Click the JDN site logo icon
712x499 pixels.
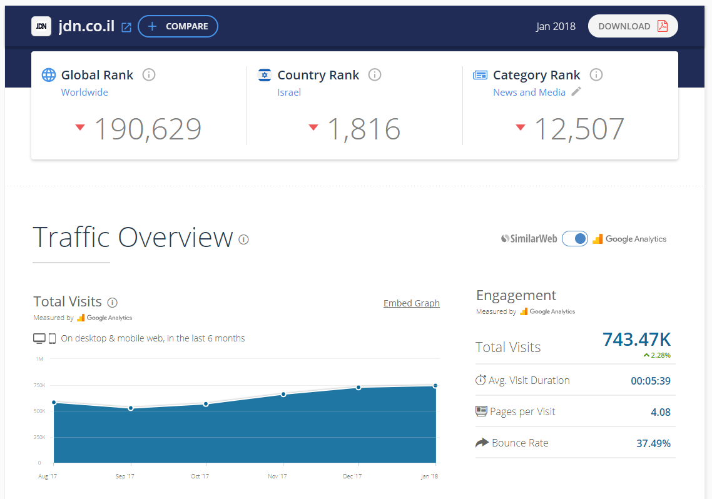(41, 26)
